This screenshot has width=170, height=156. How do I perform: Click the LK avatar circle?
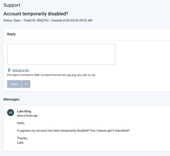click(x=10, y=113)
